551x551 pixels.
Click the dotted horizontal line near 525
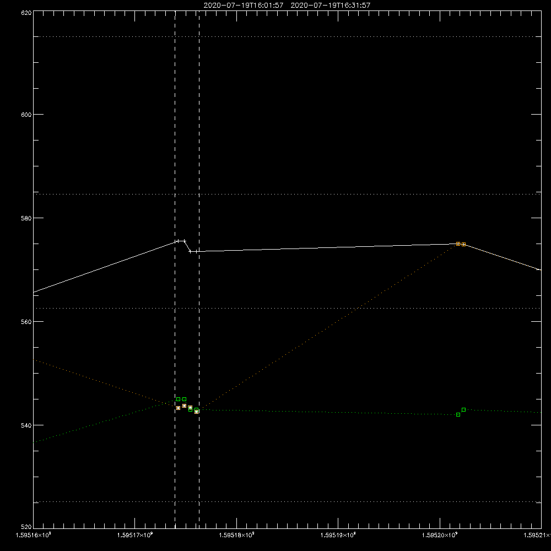[x=287, y=502]
